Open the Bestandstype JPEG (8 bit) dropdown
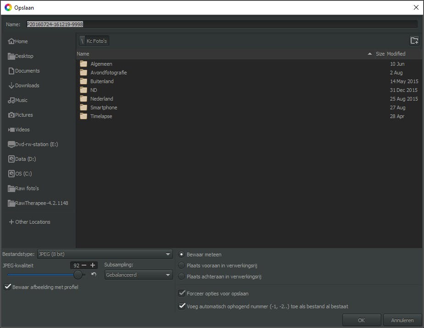Screen dimensions: 424x328 pos(105,254)
